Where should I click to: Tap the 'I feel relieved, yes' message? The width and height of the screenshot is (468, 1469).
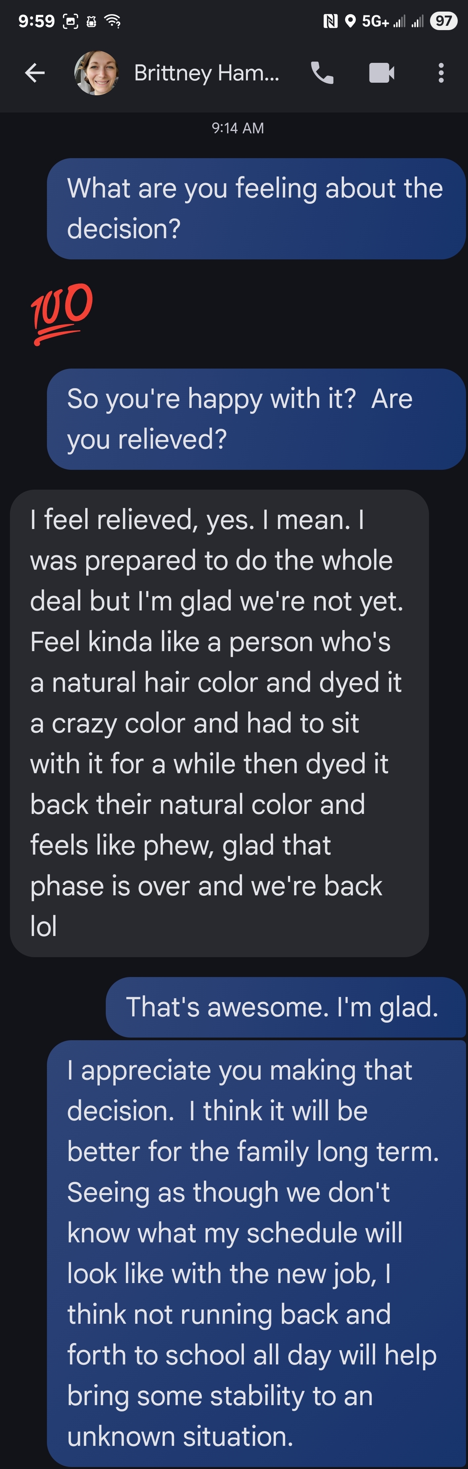[219, 723]
